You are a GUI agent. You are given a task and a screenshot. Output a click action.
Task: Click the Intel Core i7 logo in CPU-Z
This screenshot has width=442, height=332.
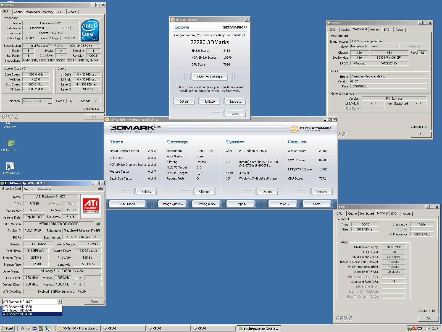click(90, 30)
